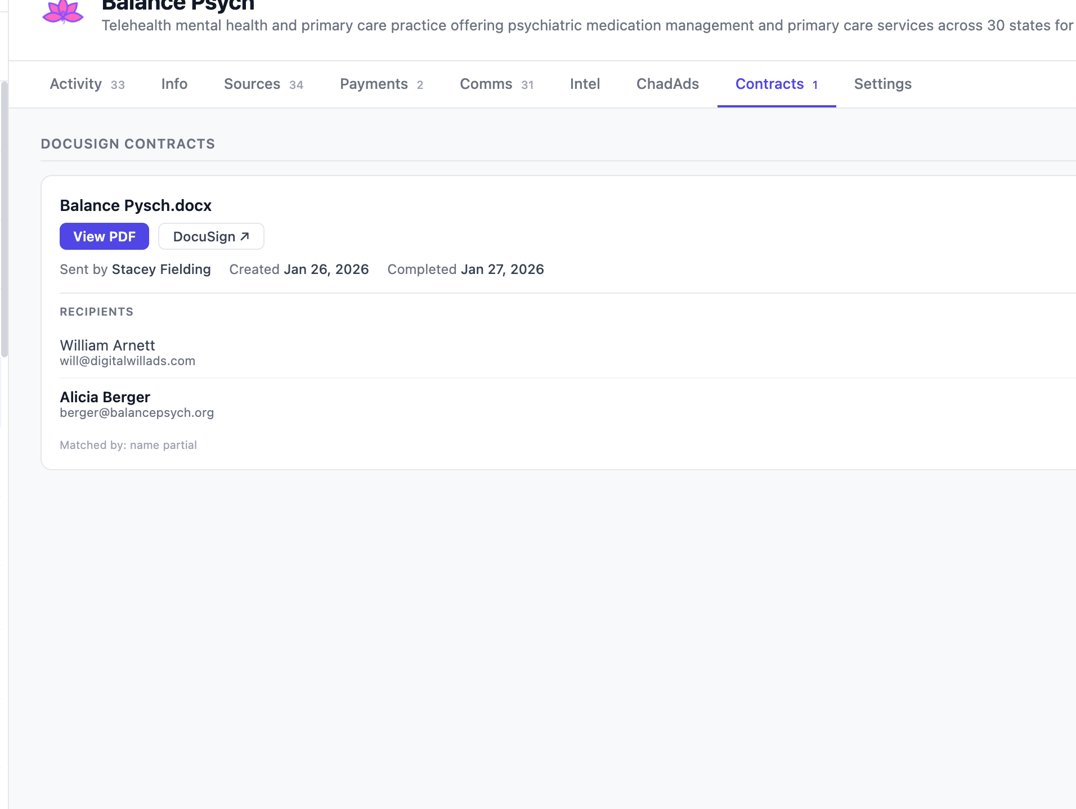Click will@digitalwillads.com email address

(x=127, y=361)
